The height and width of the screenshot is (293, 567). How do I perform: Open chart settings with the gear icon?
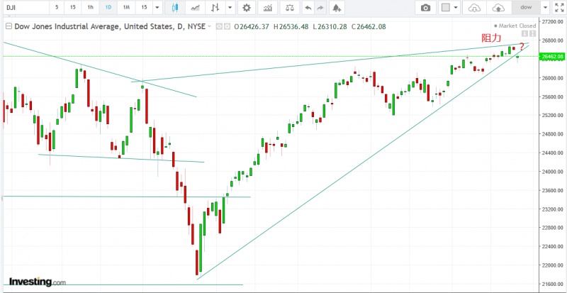pyautogui.click(x=246, y=8)
